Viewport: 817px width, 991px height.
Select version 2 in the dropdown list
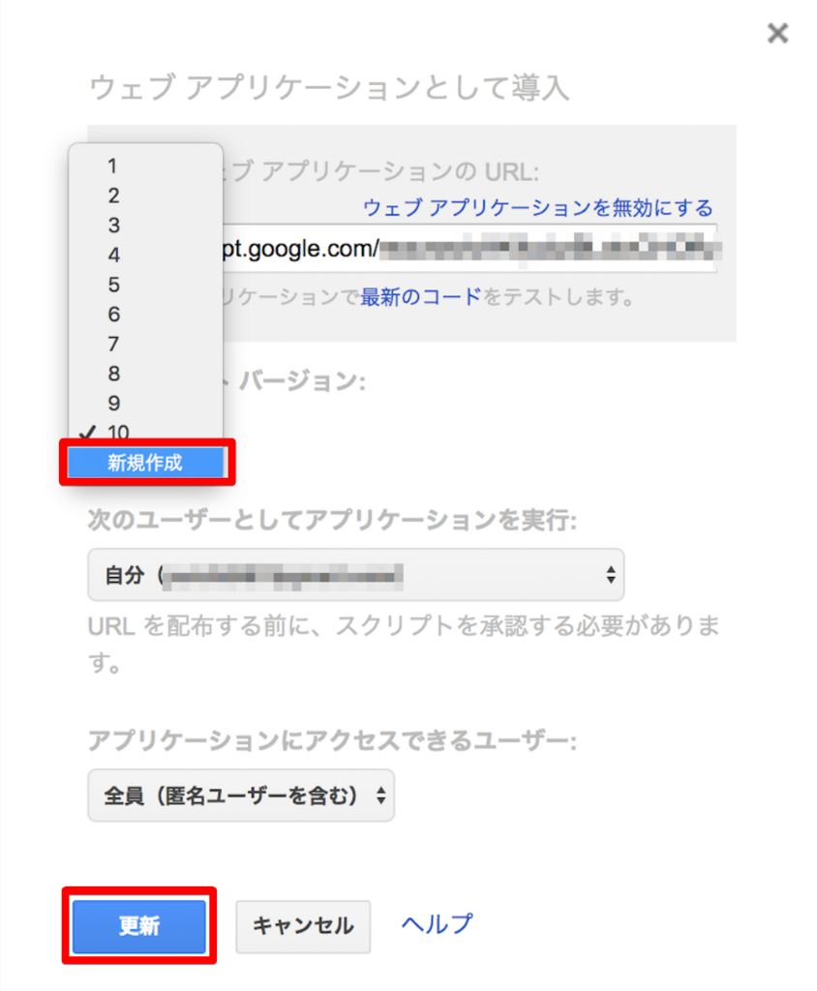(145, 195)
